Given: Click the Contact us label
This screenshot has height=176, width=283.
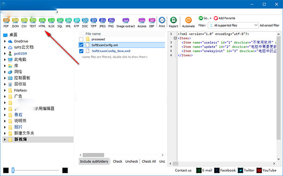Looking at the screenshot, I should [x=183, y=170].
